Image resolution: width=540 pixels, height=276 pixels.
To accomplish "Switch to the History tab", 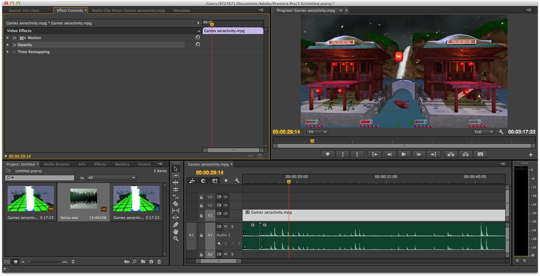I will (145, 164).
